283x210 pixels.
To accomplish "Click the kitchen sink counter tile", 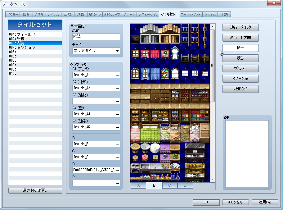I will (145, 168).
